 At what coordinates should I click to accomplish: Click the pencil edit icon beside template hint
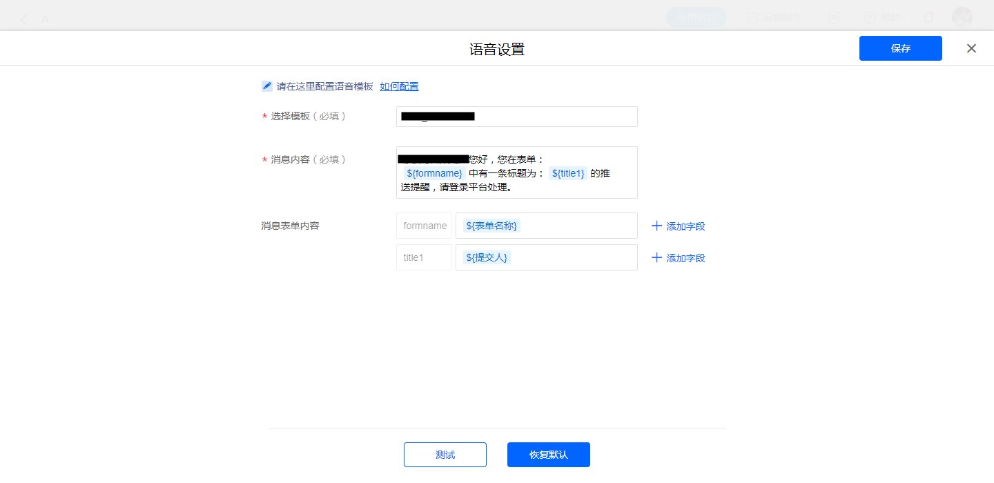267,86
